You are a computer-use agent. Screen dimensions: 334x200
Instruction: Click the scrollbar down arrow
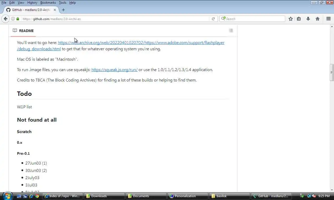pyautogui.click(x=332, y=190)
